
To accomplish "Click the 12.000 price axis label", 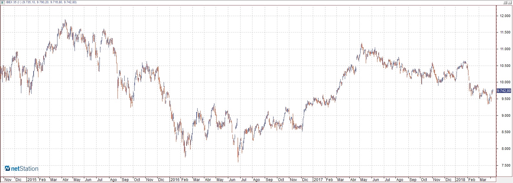I will pyautogui.click(x=505, y=16).
